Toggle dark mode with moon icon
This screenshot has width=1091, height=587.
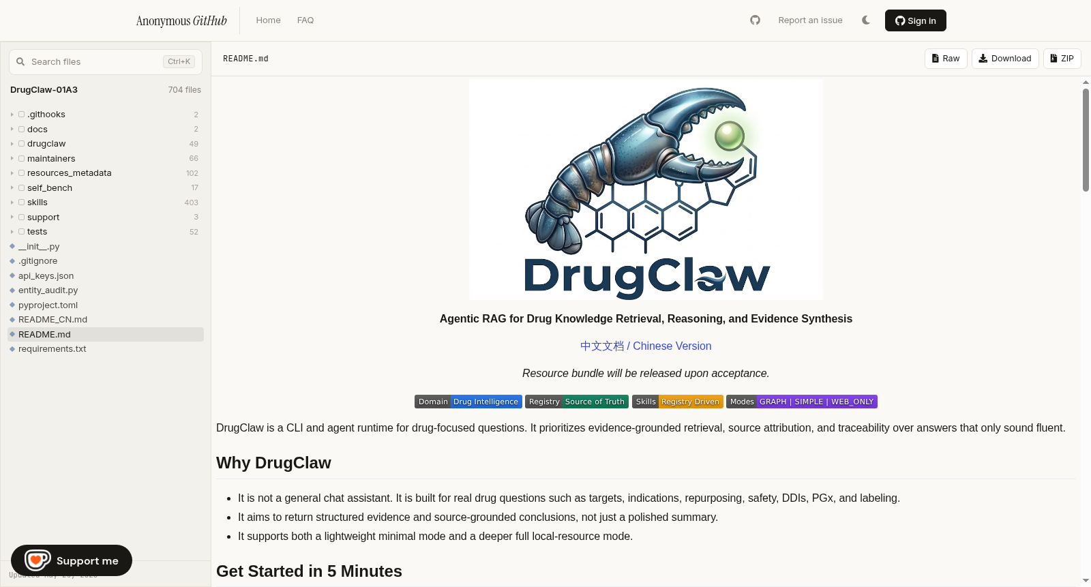(866, 20)
